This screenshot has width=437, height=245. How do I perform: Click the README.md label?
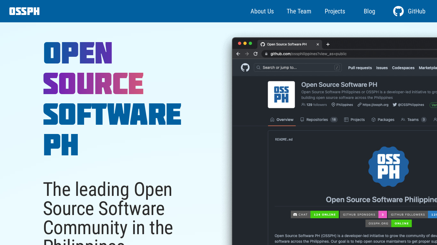(284, 139)
